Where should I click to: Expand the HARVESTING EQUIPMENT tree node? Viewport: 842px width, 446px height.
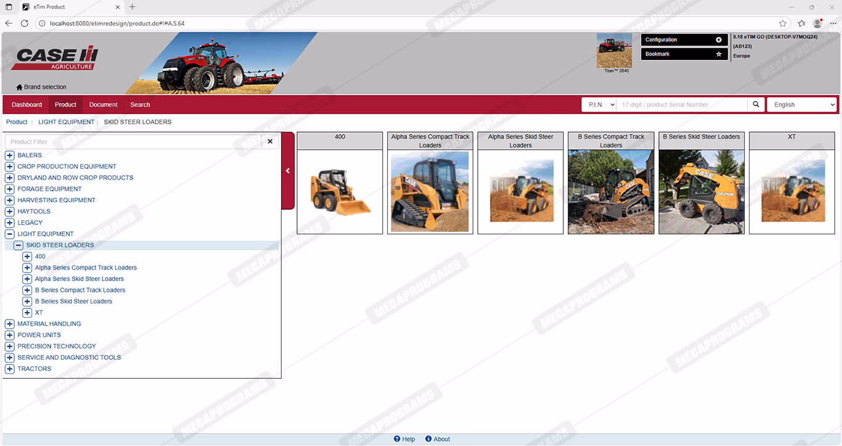pos(10,200)
